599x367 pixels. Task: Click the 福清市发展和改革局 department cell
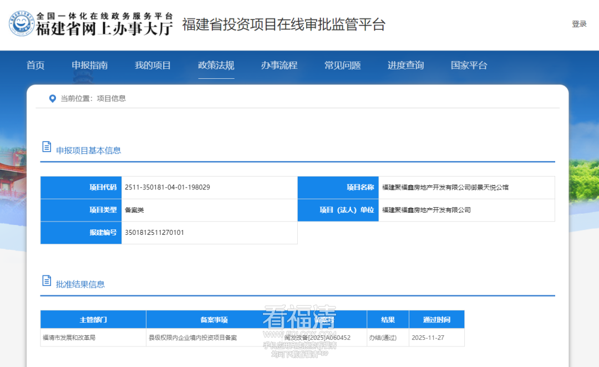point(69,338)
